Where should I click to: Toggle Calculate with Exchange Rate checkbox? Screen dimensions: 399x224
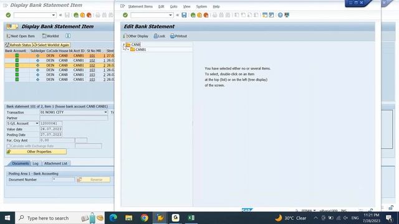click(9, 146)
